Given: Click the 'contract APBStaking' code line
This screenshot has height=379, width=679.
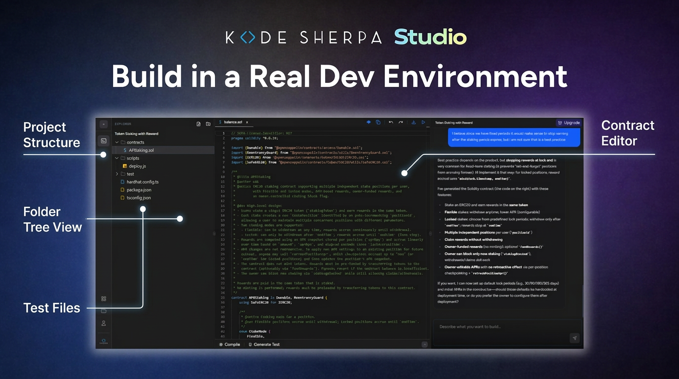Looking at the screenshot, I should 280,298.
